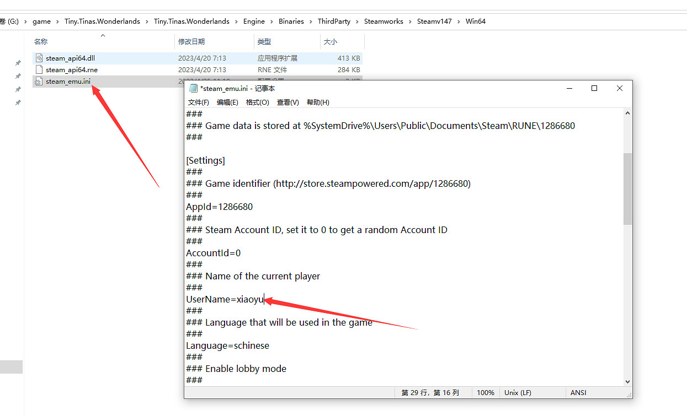
Task: Place cursor on the Language=schinese line
Action: pyautogui.click(x=227, y=346)
